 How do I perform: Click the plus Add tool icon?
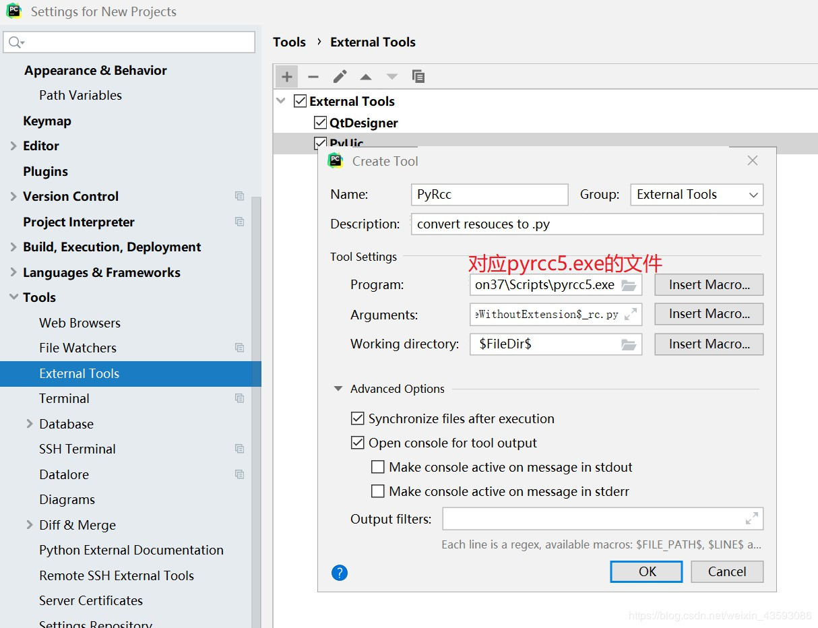287,77
